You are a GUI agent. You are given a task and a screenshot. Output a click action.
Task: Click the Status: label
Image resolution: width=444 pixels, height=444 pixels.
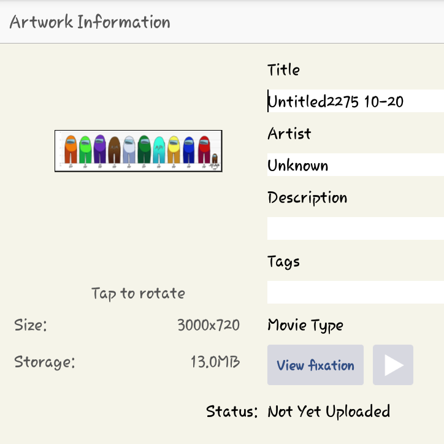(232, 411)
